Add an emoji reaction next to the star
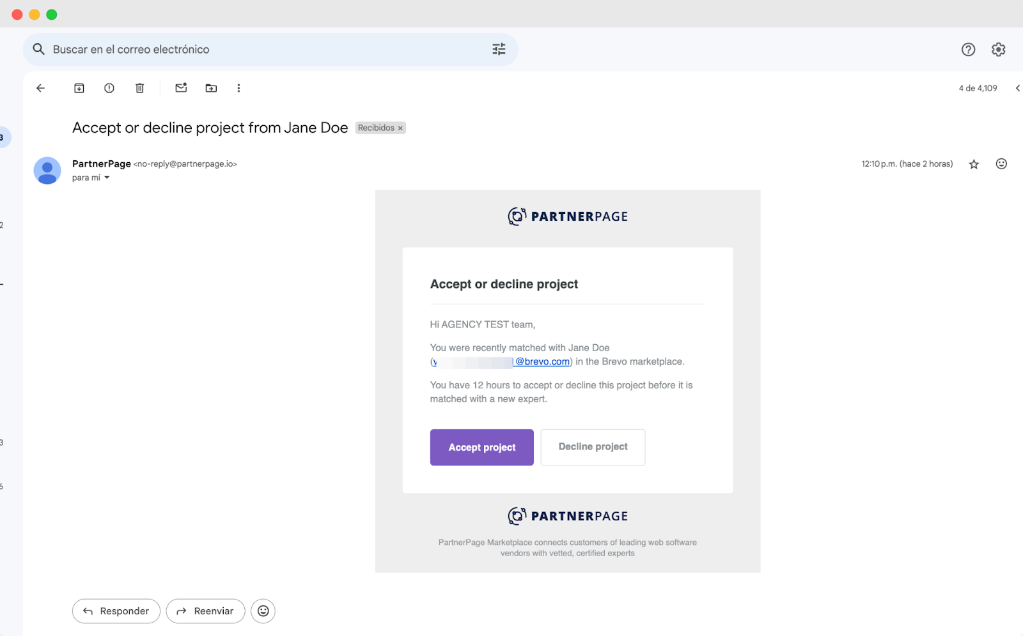 click(x=1001, y=163)
